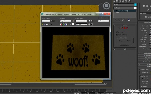Toggle the Blue channel button

pos(66,25)
